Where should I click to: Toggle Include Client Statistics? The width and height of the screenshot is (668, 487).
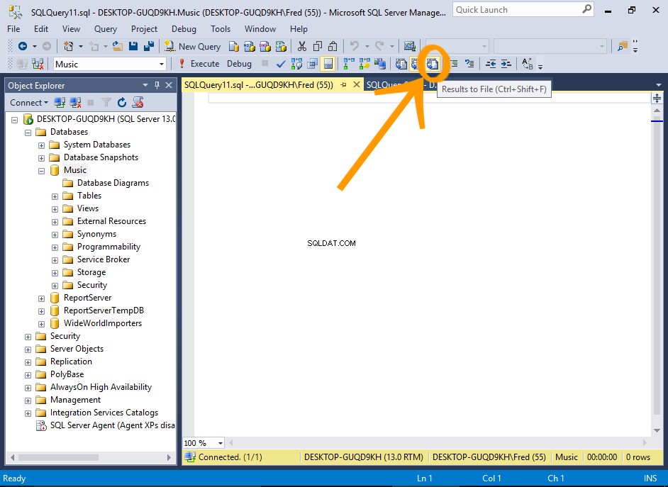coord(380,64)
